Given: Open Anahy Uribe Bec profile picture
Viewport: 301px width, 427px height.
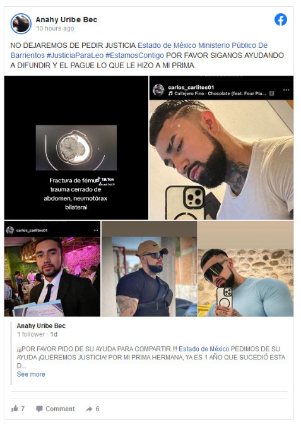Looking at the screenshot, I should point(21,23).
